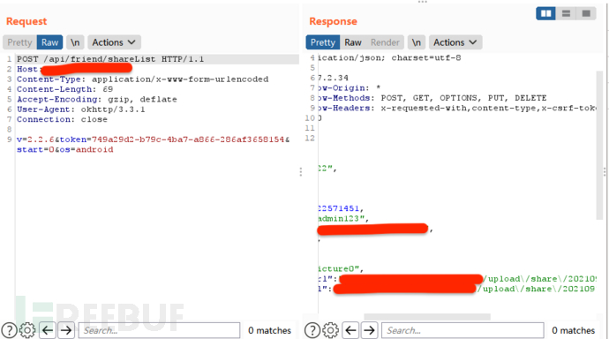The width and height of the screenshot is (609, 339).
Task: Click the Content-Type header line in Request
Action: point(142,79)
